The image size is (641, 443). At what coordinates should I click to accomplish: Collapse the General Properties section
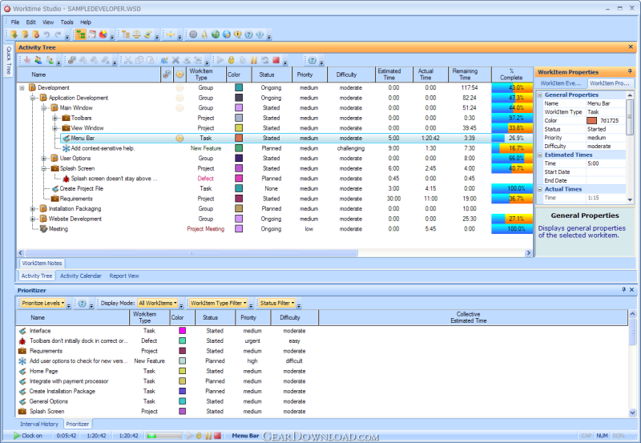pos(539,95)
